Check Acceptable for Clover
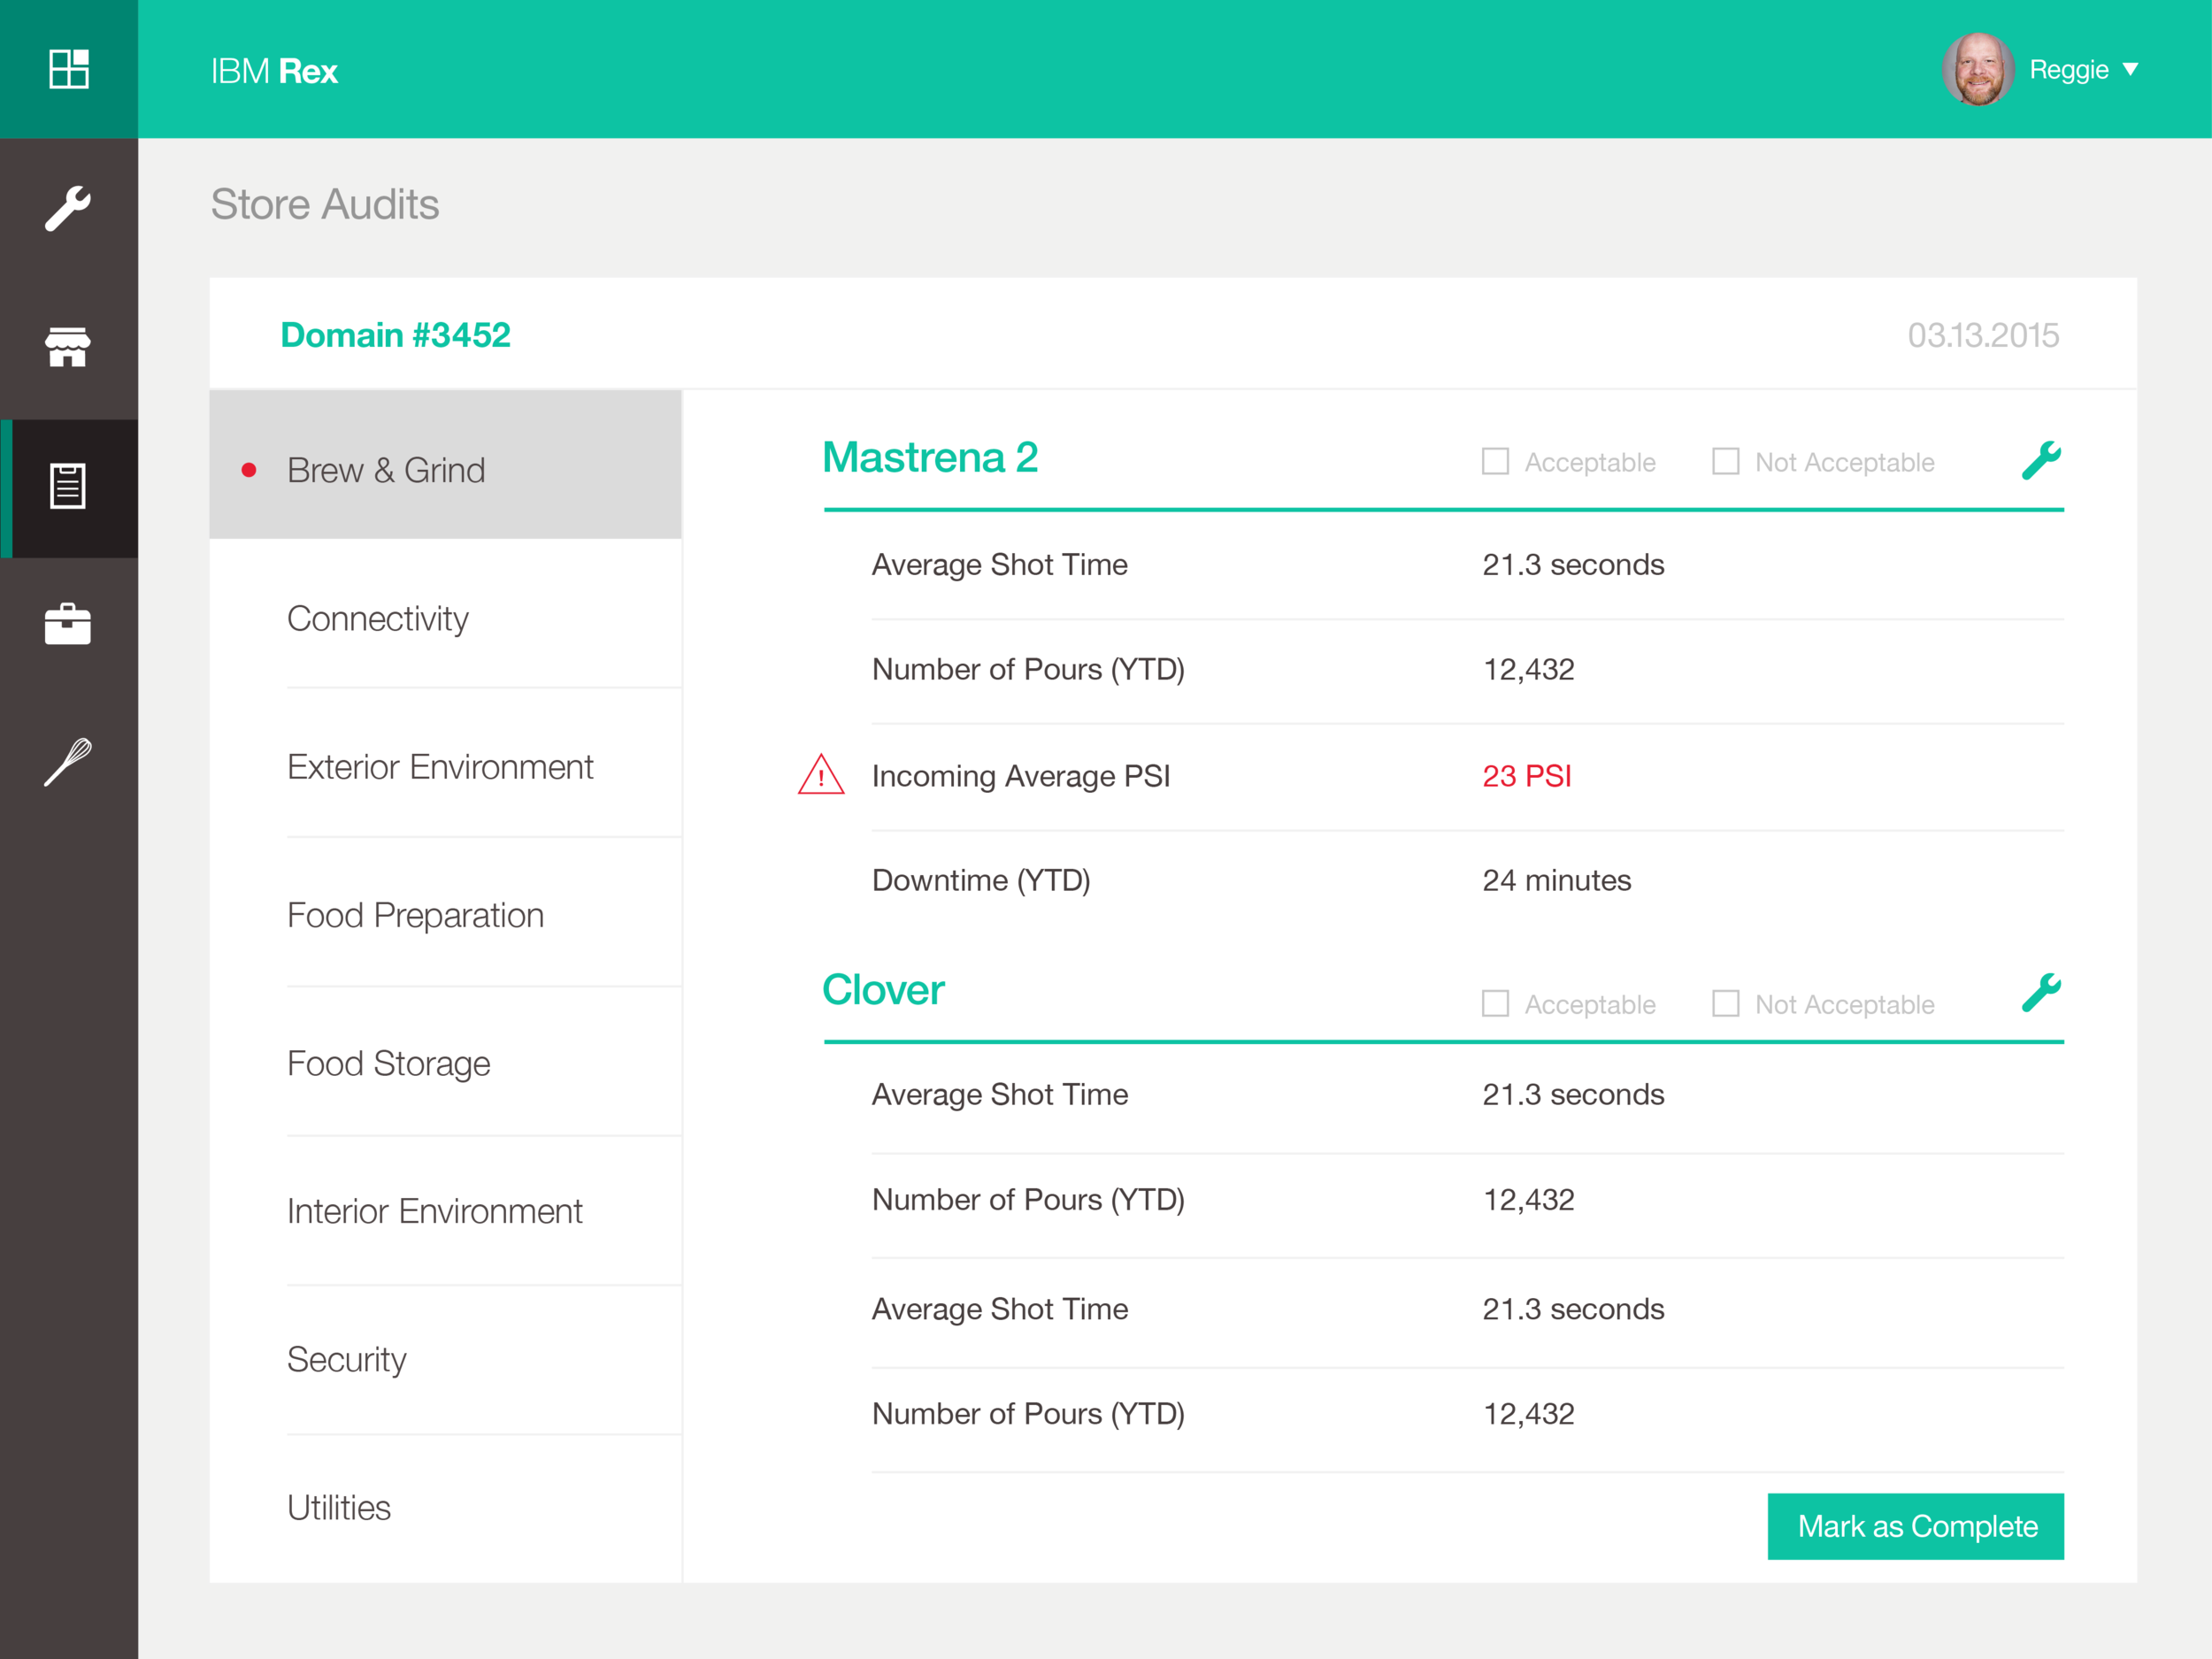This screenshot has height=1659, width=2212. (x=1495, y=1003)
